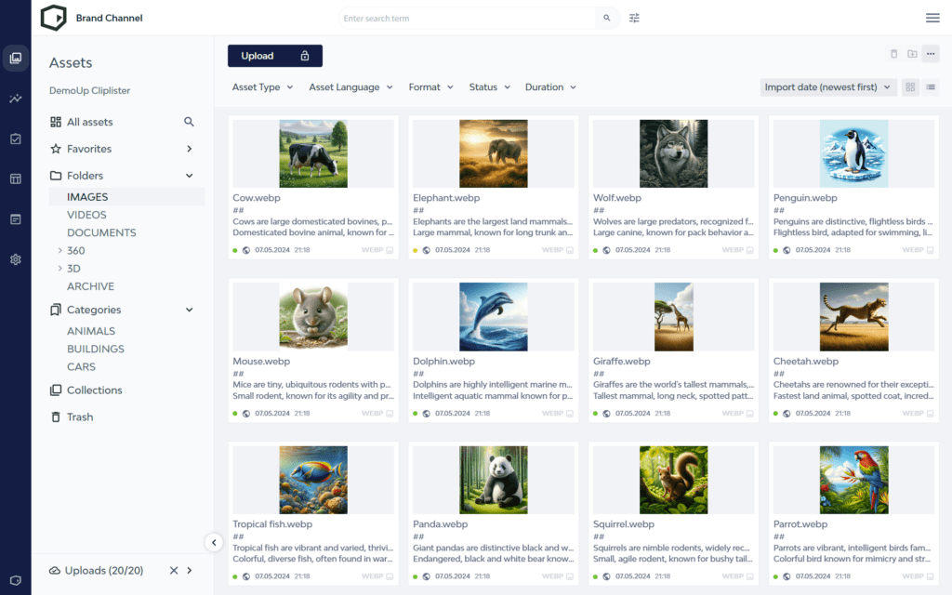The width and height of the screenshot is (952, 595).
Task: Open the settings gear in the sidebar
Action: (x=15, y=259)
